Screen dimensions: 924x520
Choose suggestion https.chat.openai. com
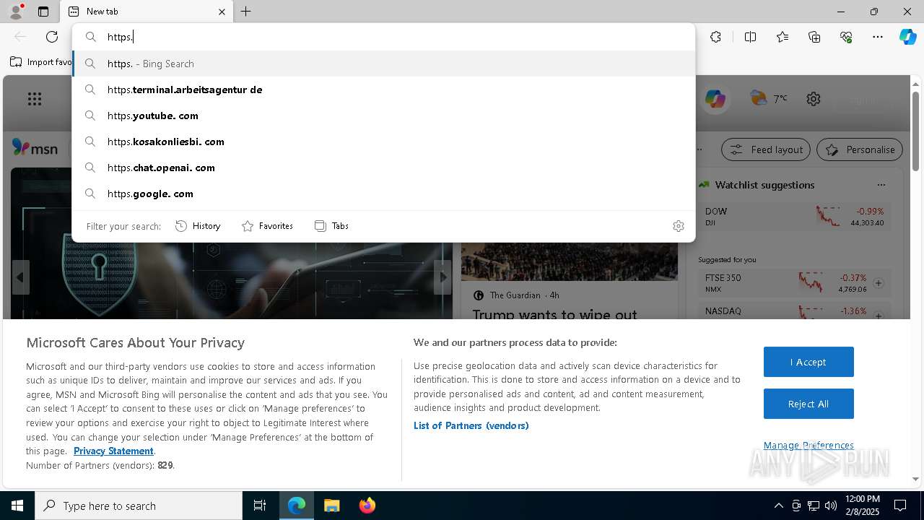(x=383, y=168)
